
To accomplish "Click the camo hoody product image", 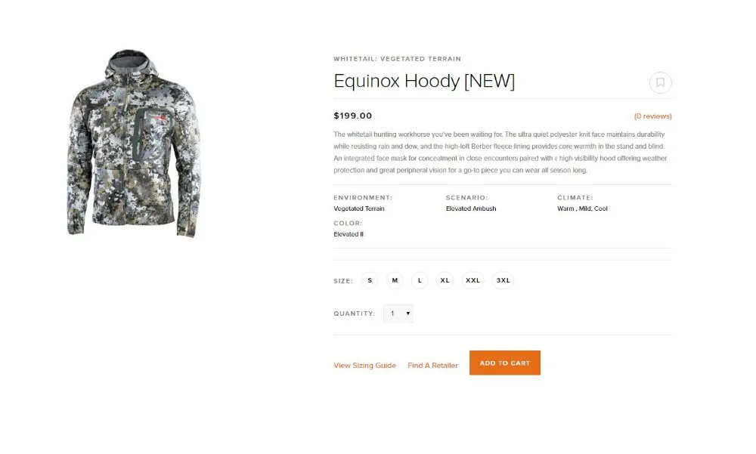I will [x=134, y=143].
